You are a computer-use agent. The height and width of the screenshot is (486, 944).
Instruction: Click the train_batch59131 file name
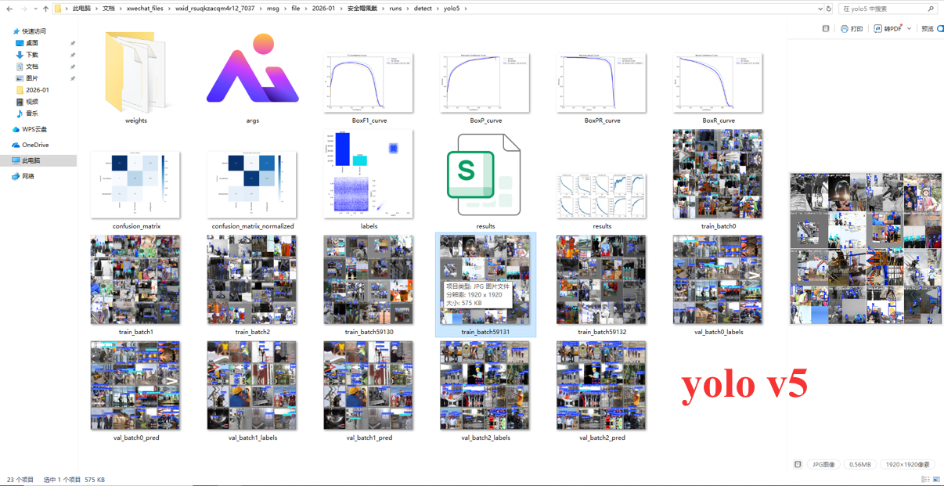tap(485, 332)
